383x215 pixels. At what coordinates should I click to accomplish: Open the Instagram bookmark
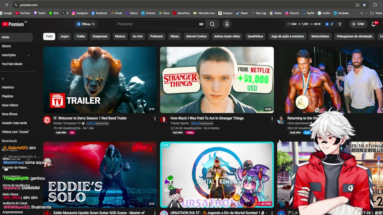(80, 13)
